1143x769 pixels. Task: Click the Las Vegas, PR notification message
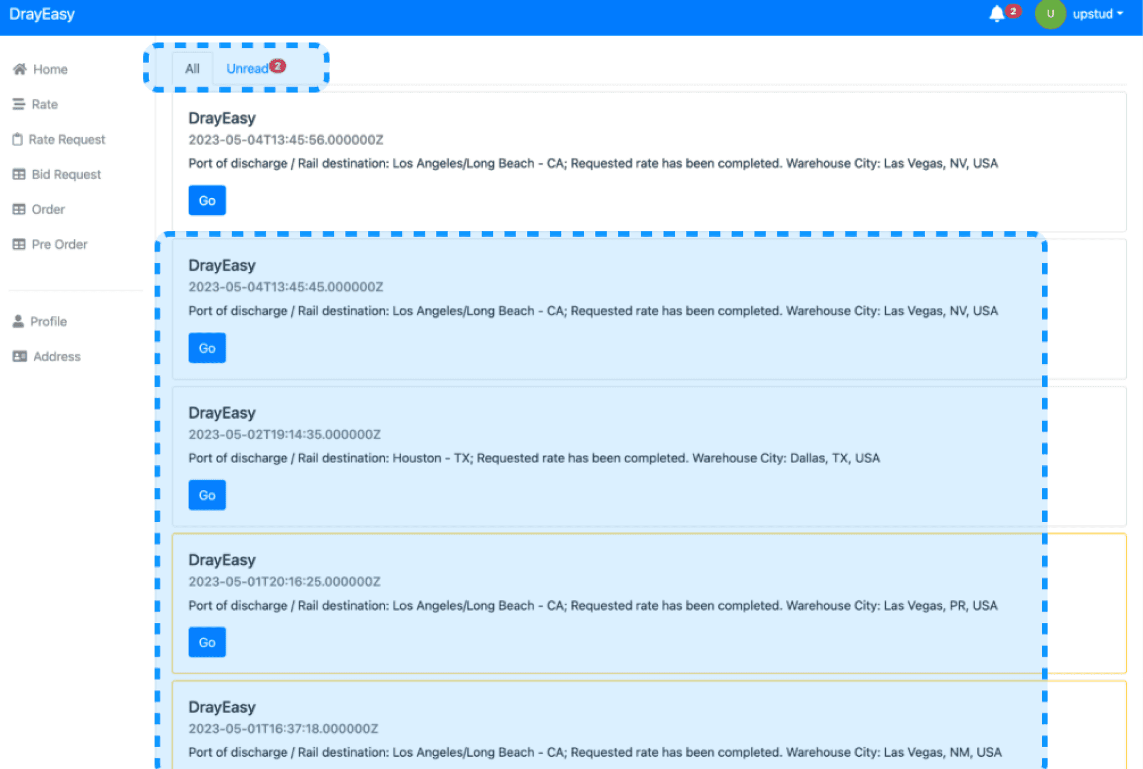point(593,605)
